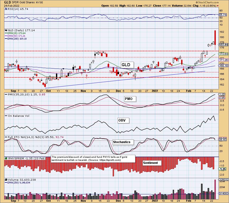The image size is (229, 203).
Task: Click the large red candlestick on Feb 24
Action: 215,37
